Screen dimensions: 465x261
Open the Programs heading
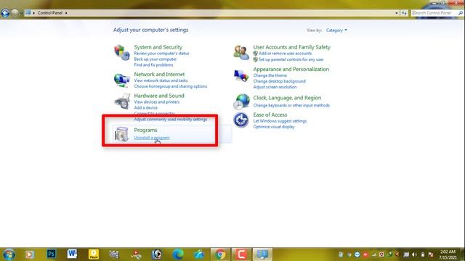click(x=145, y=130)
